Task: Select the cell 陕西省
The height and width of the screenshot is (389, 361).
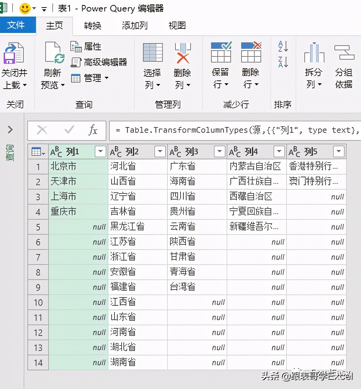Action: click(x=197, y=242)
